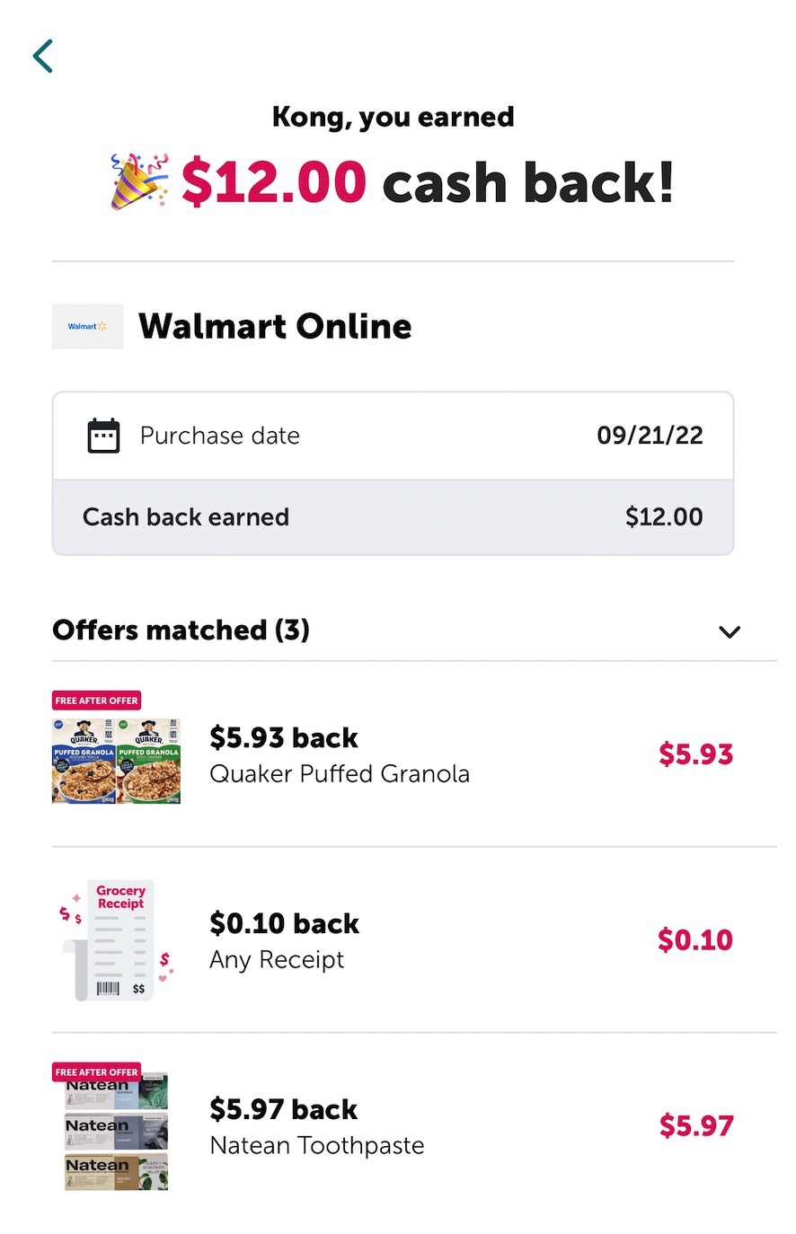Viewport: 796px width, 1234px height.
Task: Click the FREE AFTER OFFER badge on Quaker
Action: 96,701
